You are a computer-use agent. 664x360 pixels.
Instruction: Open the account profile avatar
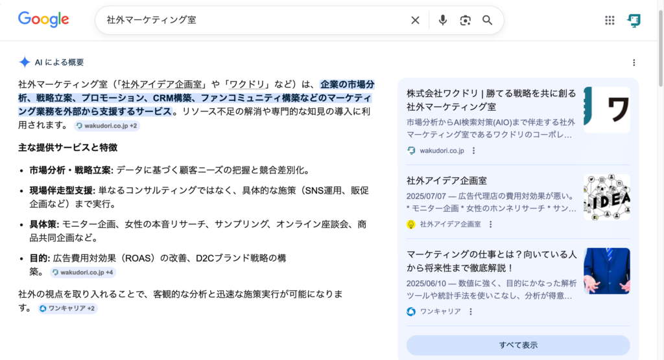point(634,20)
